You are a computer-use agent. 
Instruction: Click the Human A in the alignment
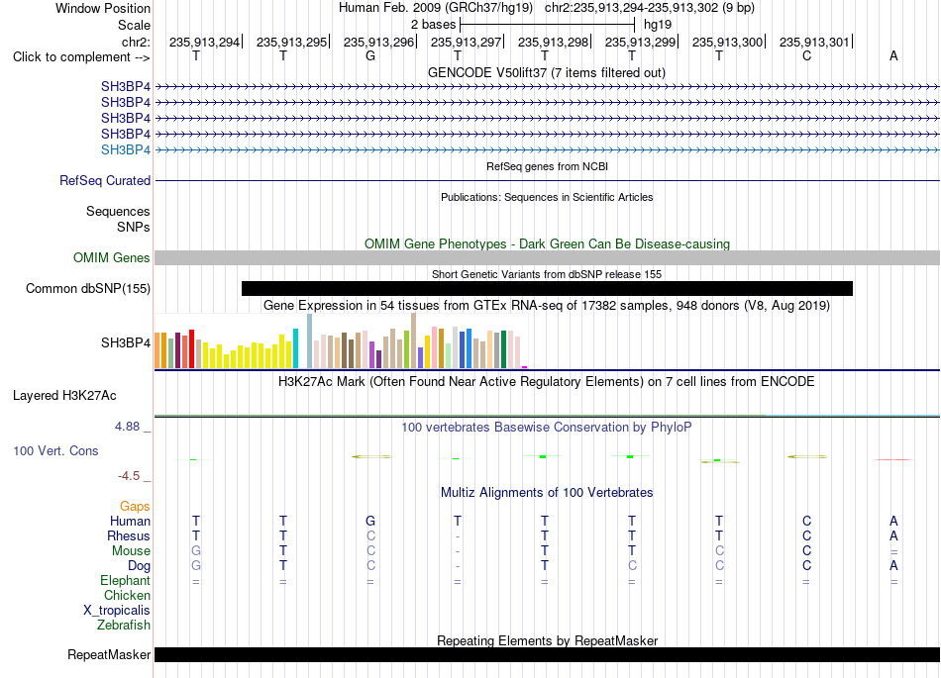point(893,521)
